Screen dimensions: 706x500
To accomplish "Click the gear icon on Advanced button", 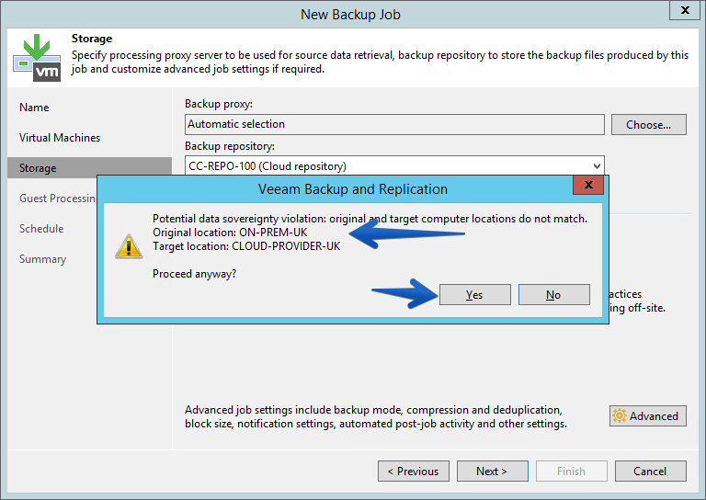I will click(x=620, y=415).
